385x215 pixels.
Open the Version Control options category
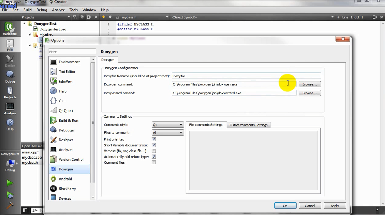[71, 160]
